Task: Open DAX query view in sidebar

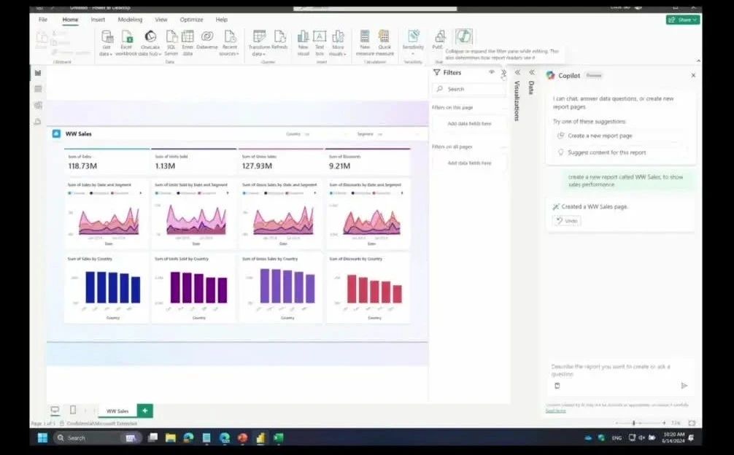Action: coord(38,122)
